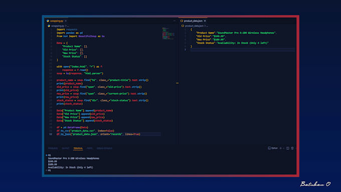Click the with open("index.html") line
The height and width of the screenshot is (192, 341).
pos(80,67)
